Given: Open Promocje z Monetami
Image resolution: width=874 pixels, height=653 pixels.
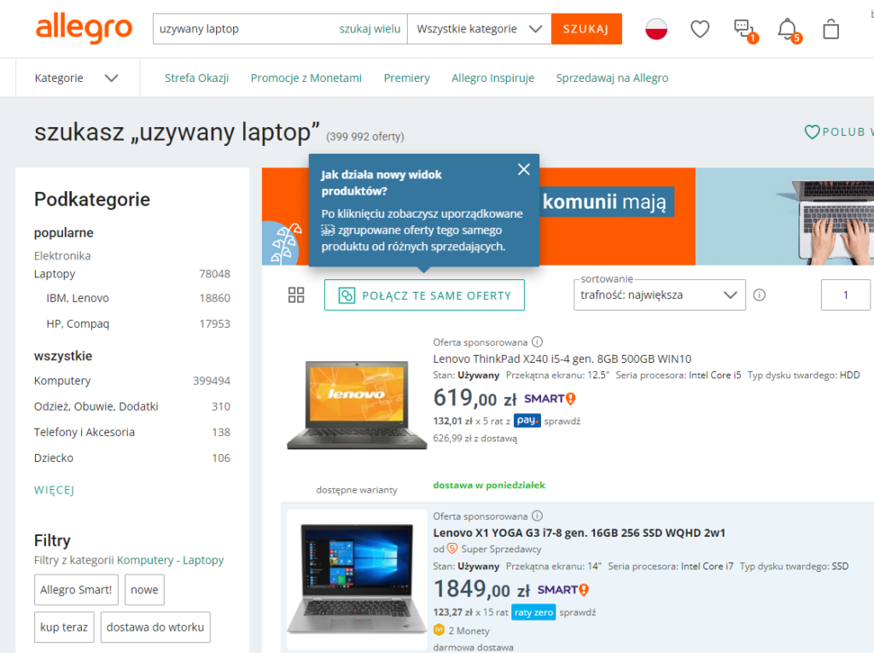Looking at the screenshot, I should pyautogui.click(x=306, y=78).
